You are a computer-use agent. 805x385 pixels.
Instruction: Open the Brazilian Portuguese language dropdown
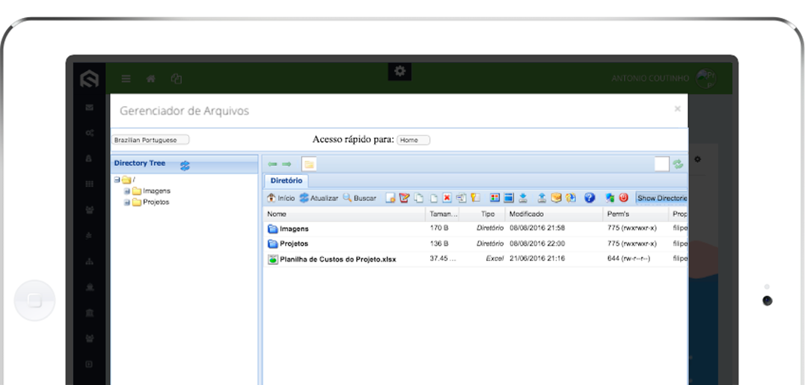click(151, 140)
